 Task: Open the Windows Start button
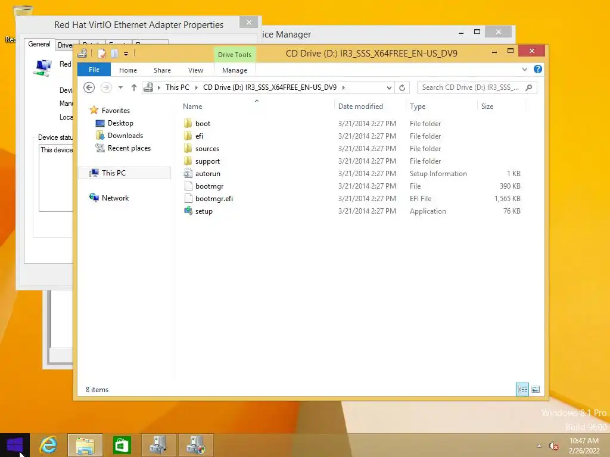coord(15,445)
